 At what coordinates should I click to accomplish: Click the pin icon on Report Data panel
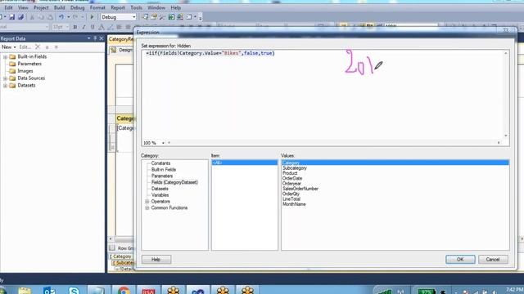(95, 38)
